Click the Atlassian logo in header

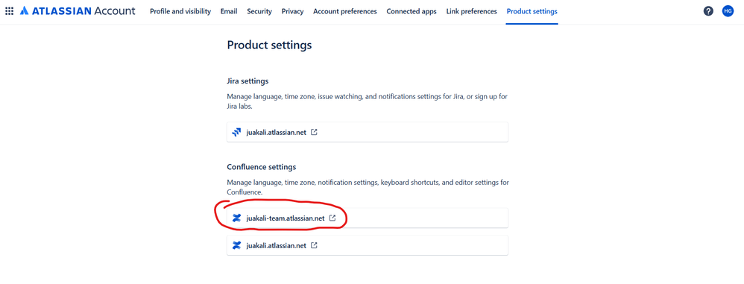pos(78,11)
